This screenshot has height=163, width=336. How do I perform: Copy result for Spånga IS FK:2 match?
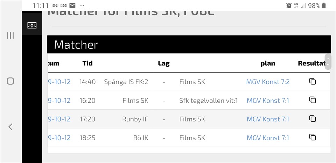coord(313,81)
